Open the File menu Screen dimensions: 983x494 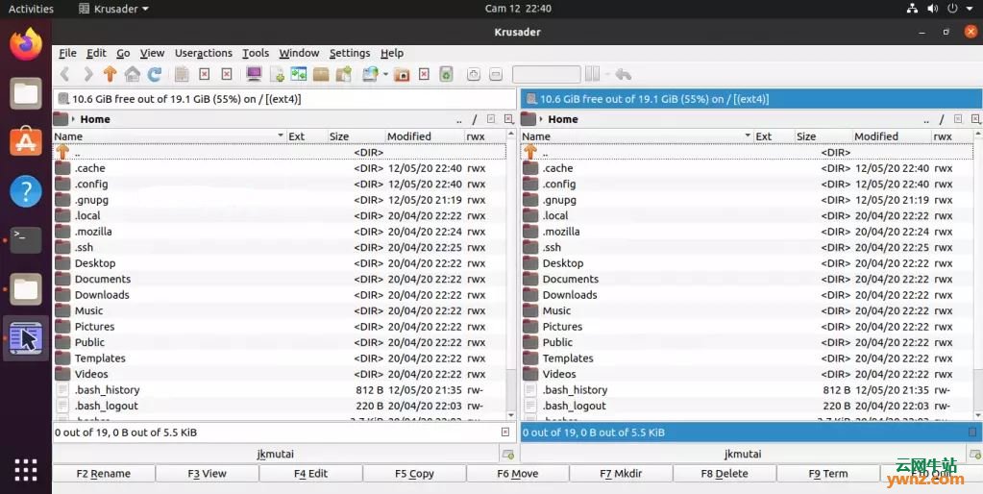(67, 53)
